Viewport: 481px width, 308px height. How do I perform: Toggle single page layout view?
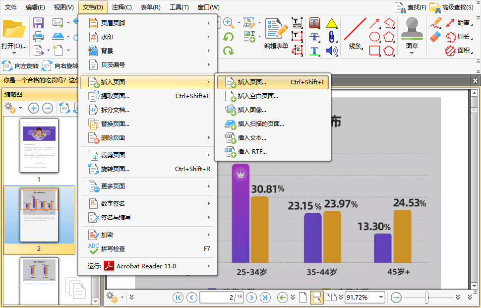[x=303, y=297]
